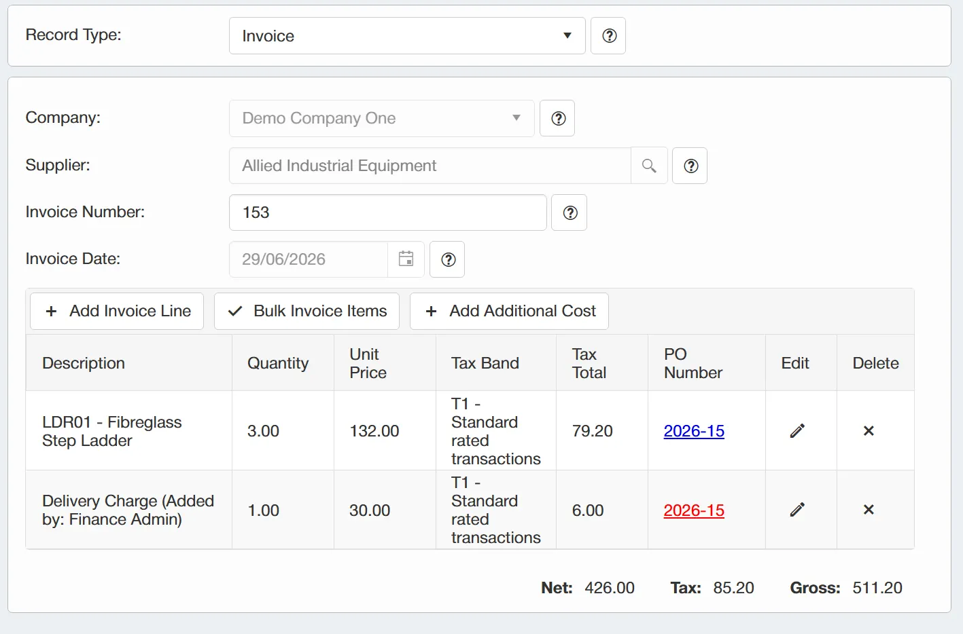The width and height of the screenshot is (963, 634).
Task: Click Add Additional Cost button
Action: (x=509, y=312)
